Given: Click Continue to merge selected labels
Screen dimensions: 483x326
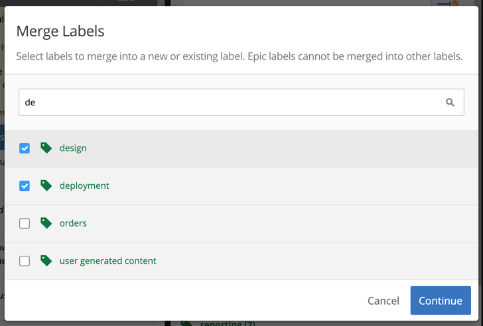Looking at the screenshot, I should 441,300.
